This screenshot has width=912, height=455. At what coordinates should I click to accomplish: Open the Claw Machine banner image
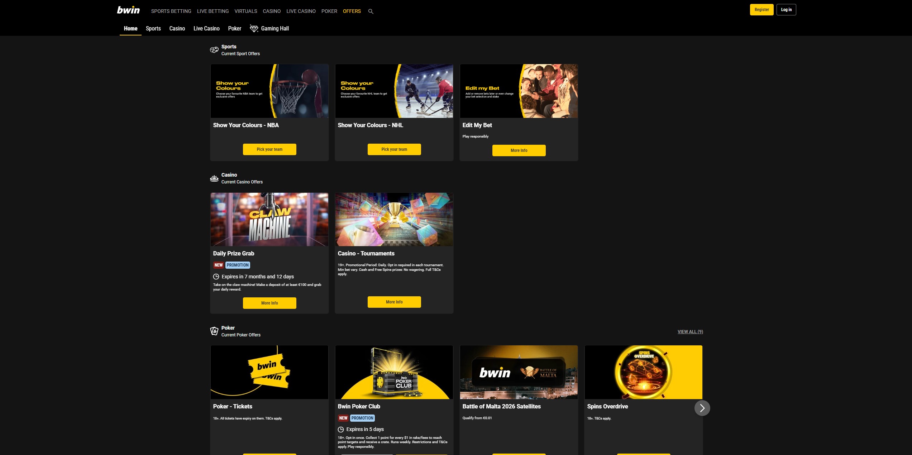tap(269, 219)
